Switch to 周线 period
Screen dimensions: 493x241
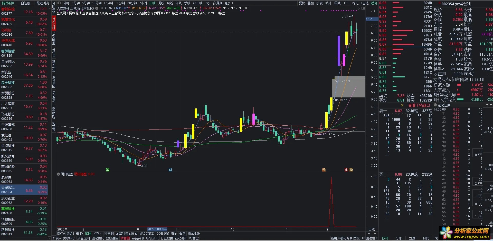coord(161,3)
